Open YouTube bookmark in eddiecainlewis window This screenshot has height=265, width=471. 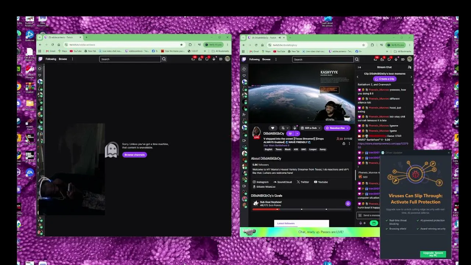click(76, 51)
